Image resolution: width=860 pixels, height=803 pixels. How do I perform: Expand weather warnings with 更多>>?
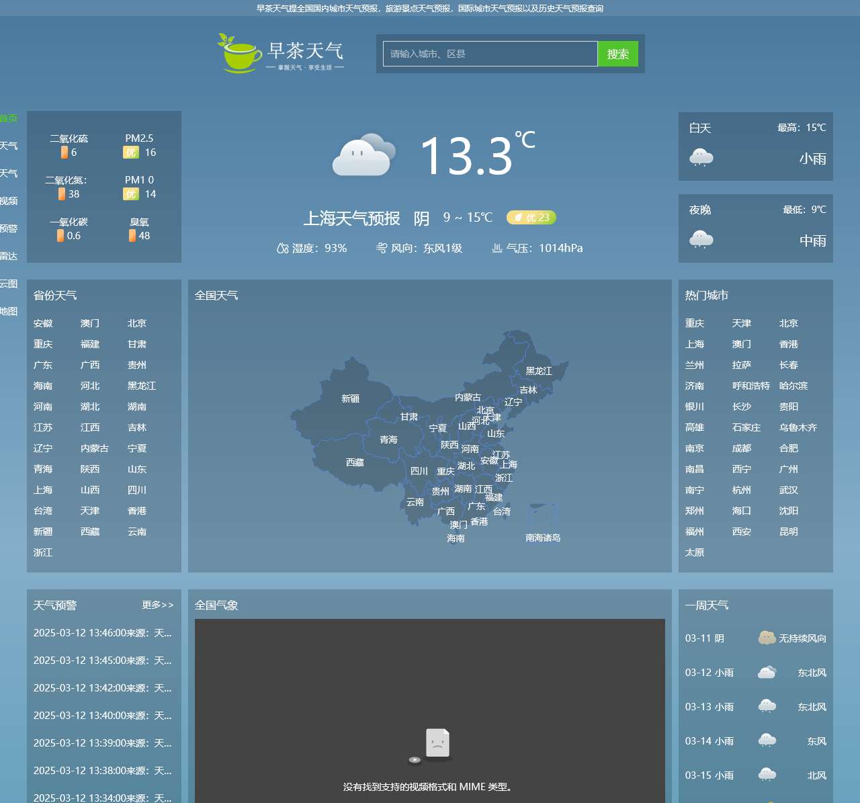[x=157, y=605]
